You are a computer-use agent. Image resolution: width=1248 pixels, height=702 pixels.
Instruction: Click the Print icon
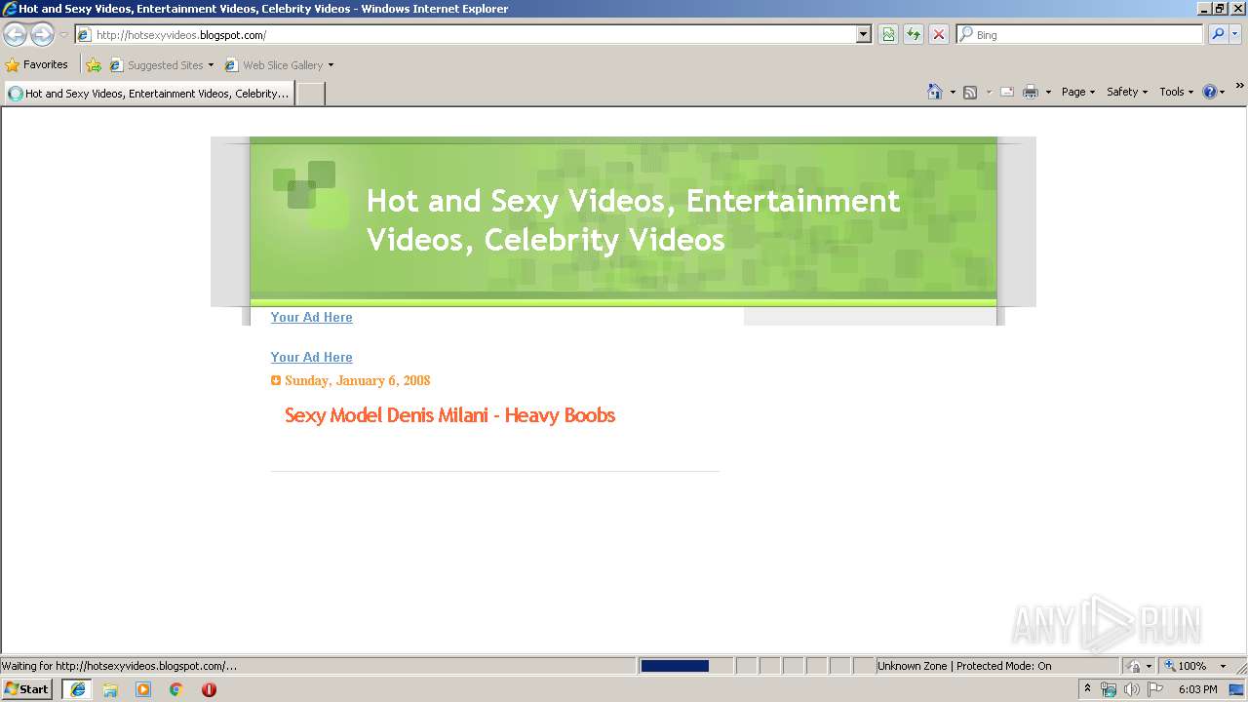(1031, 92)
